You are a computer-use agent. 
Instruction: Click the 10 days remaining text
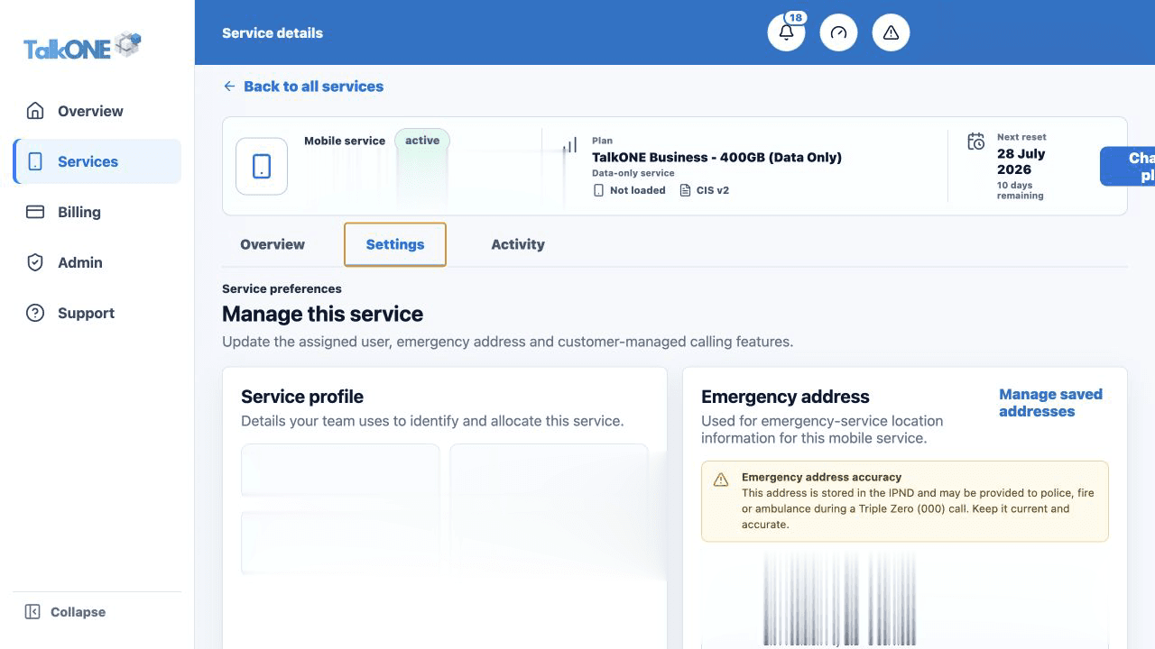(1020, 190)
